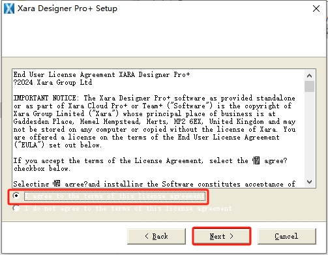Close the Xara Designer Pro+ Setup window
The image size is (328, 255).
tap(316, 8)
